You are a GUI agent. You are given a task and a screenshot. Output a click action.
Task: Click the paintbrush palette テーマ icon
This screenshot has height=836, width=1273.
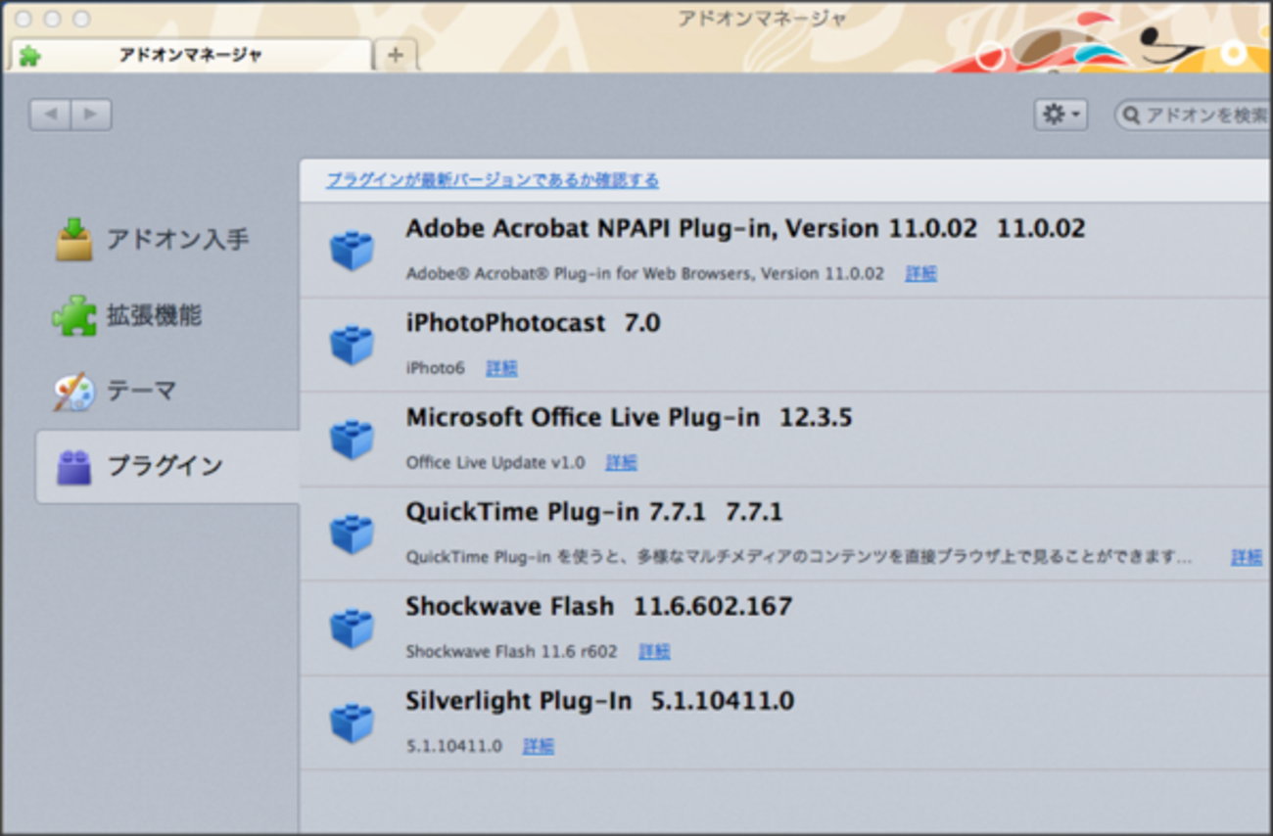pyautogui.click(x=74, y=392)
